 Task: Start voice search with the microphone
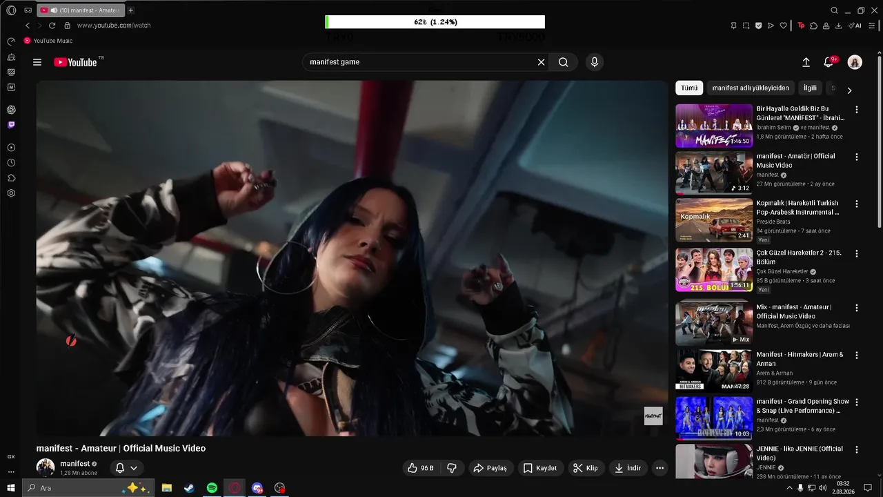click(595, 62)
